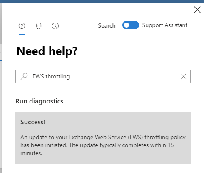Click the Success! result title

pos(33,122)
